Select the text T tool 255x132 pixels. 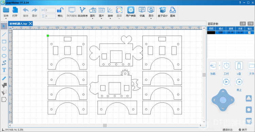[4, 70]
